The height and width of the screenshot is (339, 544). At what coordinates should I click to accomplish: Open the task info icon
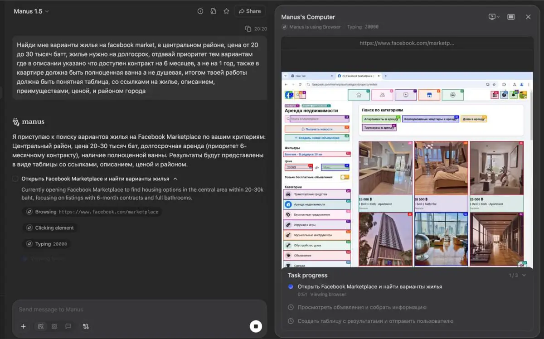coord(200,11)
